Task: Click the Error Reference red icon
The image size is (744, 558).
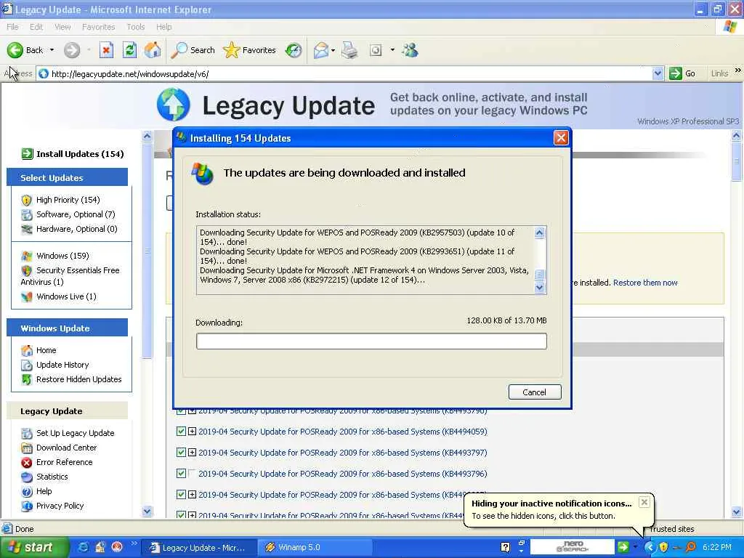Action: (27, 462)
